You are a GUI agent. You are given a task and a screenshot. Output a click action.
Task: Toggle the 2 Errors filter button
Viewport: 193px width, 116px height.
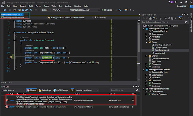32,90
